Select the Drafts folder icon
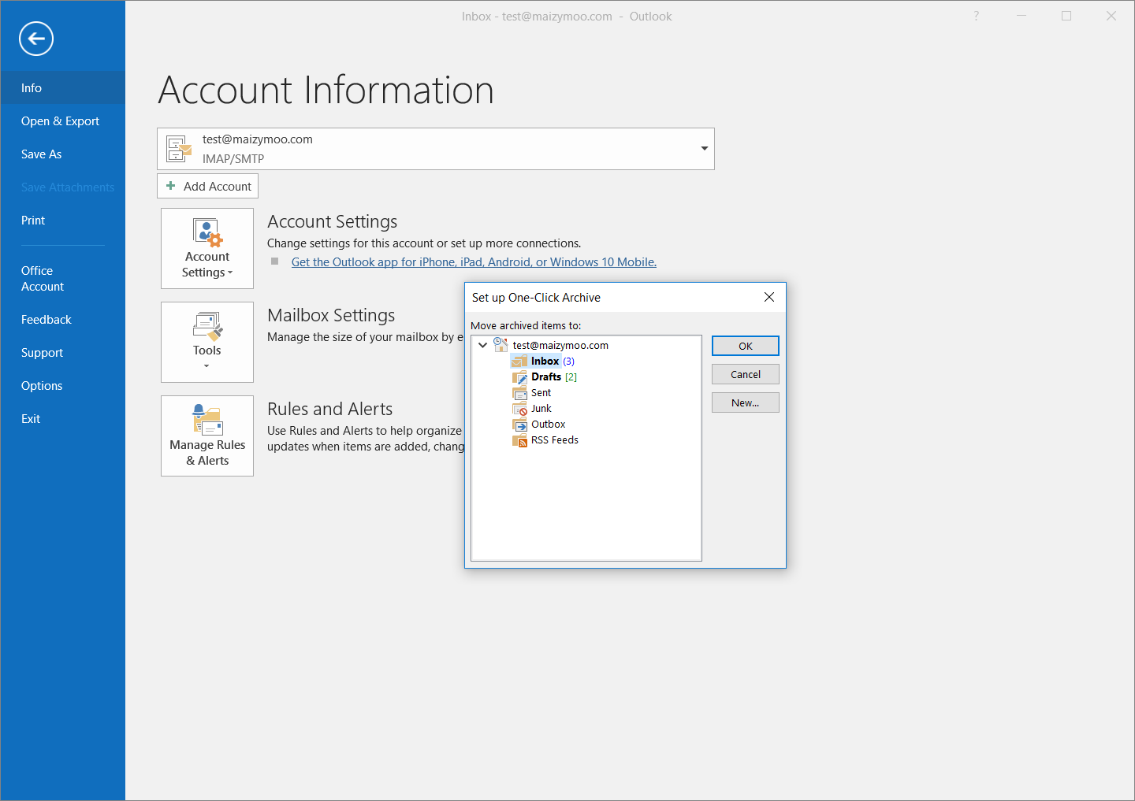This screenshot has width=1135, height=801. coord(519,377)
